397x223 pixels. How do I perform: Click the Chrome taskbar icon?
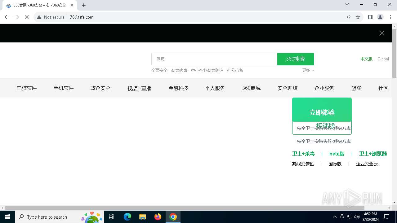click(173, 217)
